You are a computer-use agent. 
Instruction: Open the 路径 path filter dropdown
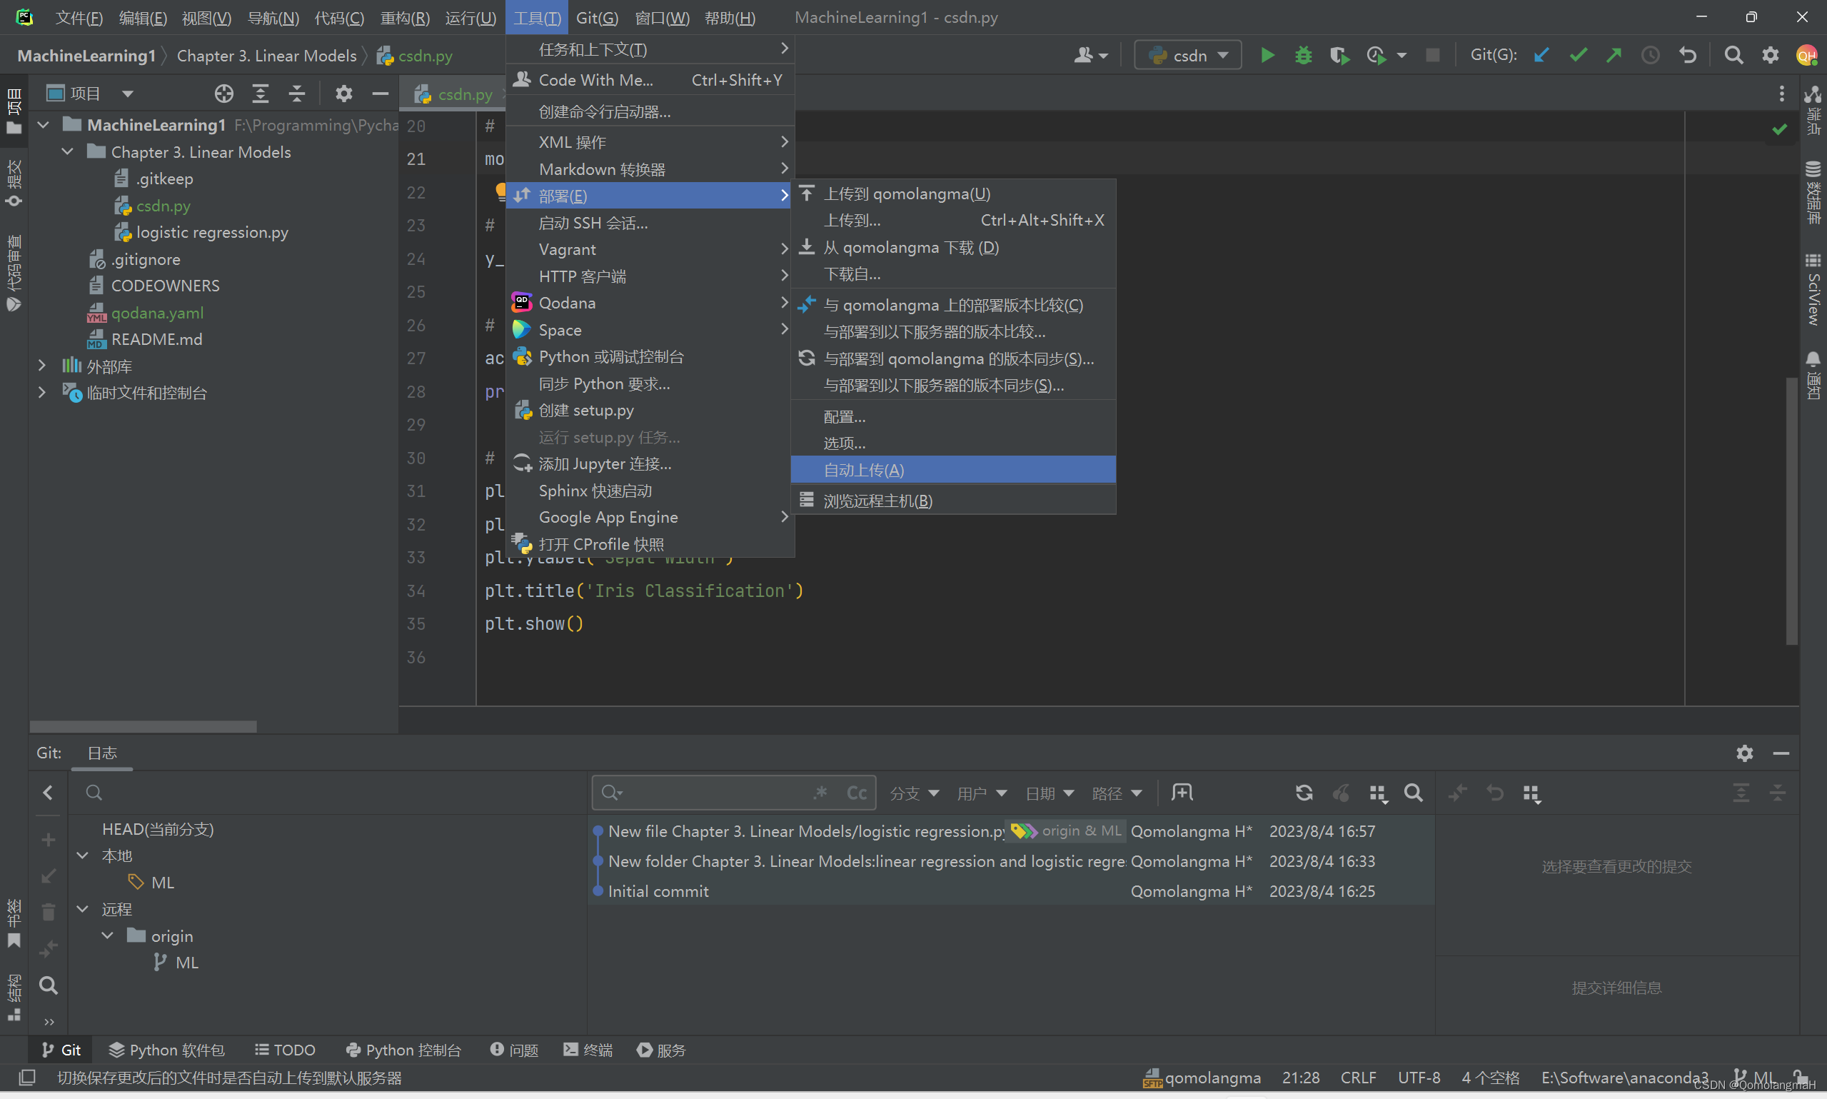pyautogui.click(x=1117, y=793)
